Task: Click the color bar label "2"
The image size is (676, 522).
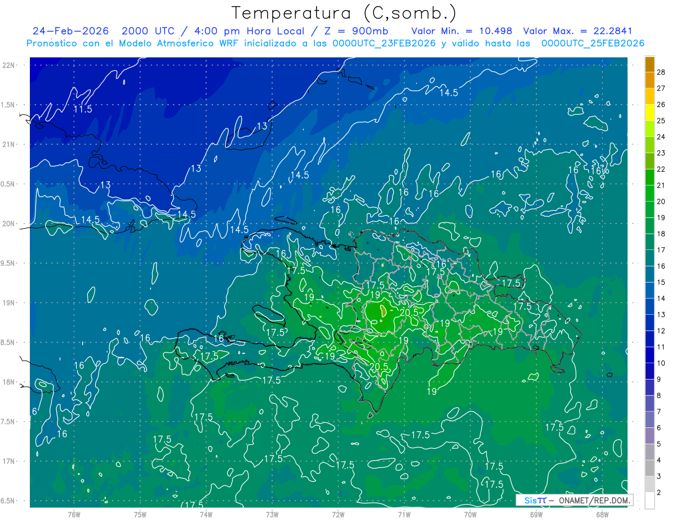Action: [x=660, y=492]
